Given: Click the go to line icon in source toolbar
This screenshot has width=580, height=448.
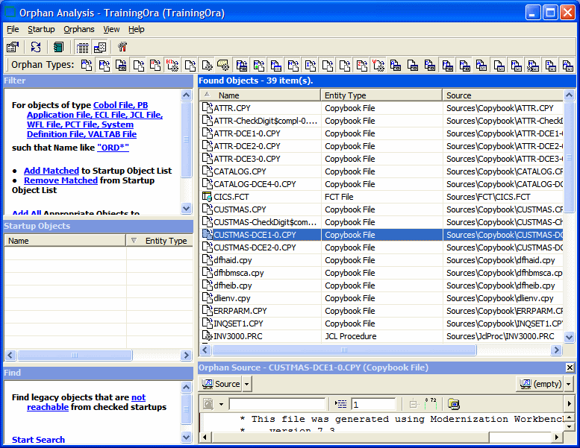Looking at the screenshot, I should click(342, 404).
